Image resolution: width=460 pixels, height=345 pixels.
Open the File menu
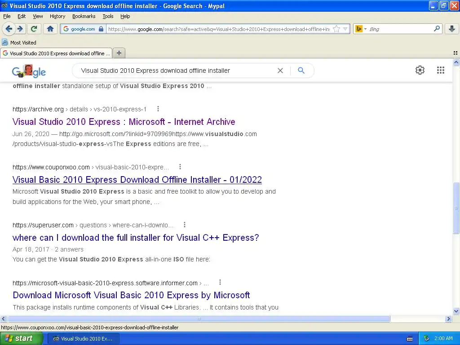tap(7, 16)
